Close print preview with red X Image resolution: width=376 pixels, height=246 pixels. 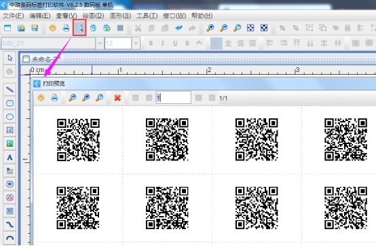(x=117, y=98)
